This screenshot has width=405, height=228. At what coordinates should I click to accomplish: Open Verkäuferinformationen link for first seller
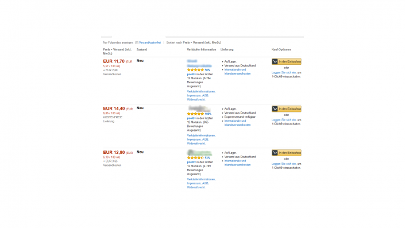pos(201,92)
